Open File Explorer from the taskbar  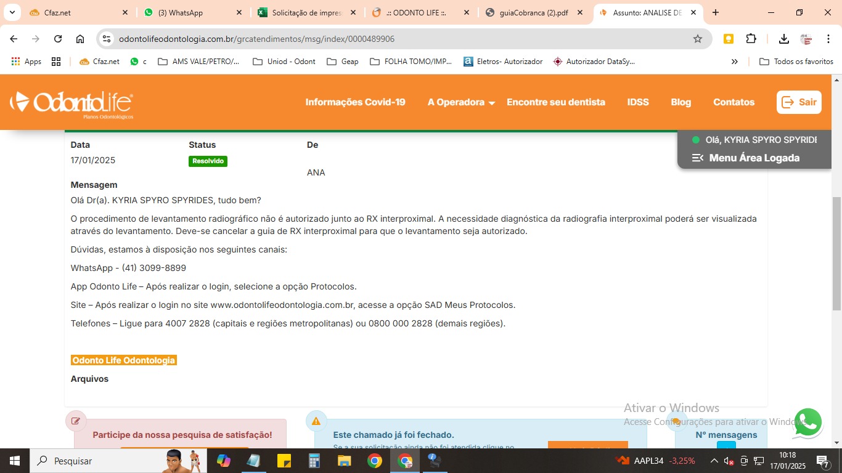click(x=345, y=461)
